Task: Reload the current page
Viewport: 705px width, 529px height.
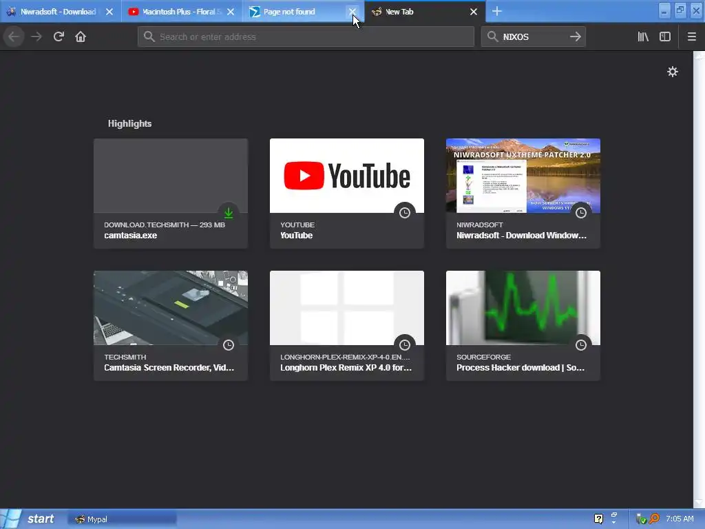Action: tap(59, 37)
